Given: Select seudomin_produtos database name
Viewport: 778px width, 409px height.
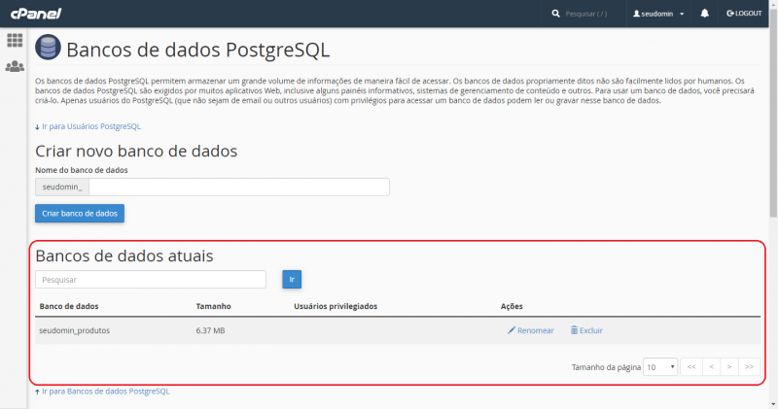Looking at the screenshot, I should (75, 330).
